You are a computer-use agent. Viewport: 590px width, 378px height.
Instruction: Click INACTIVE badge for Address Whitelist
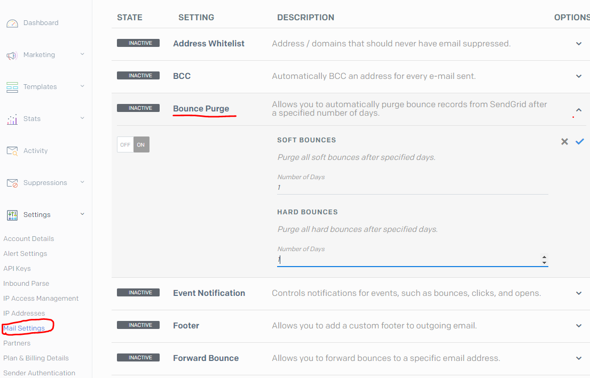click(x=138, y=43)
